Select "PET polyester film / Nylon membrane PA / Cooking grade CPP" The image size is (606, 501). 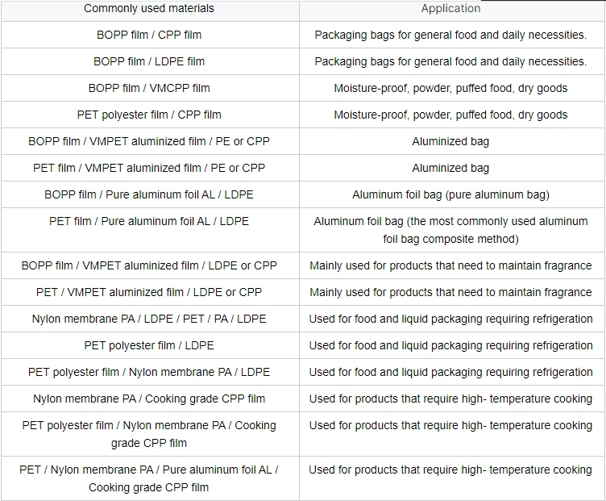[x=149, y=434]
